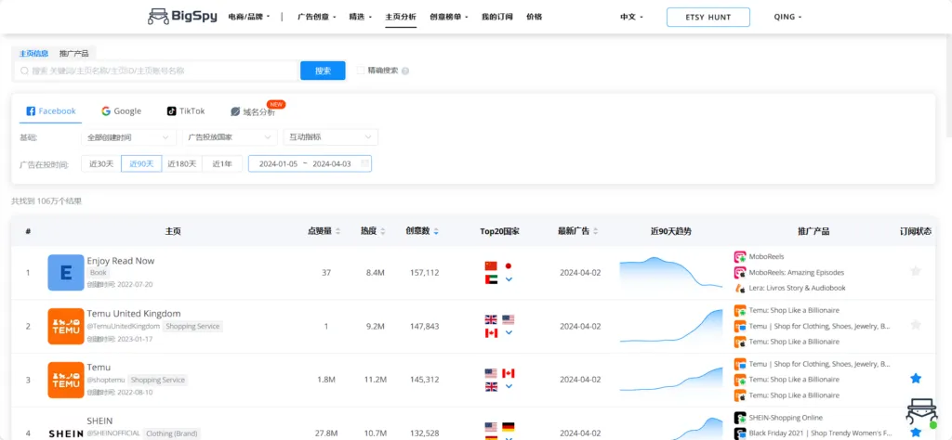The image size is (952, 440).
Task: Enable the 精确搜索 checkbox
Action: tap(361, 70)
